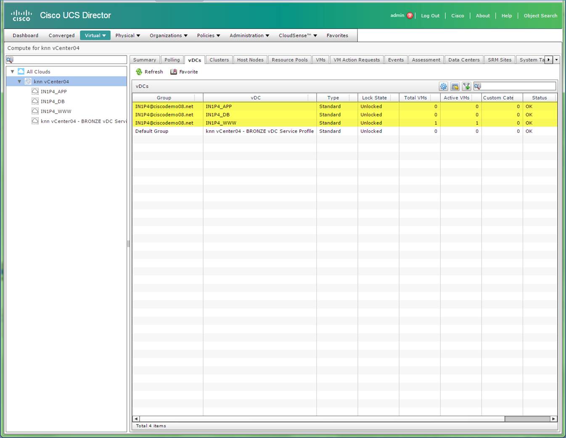This screenshot has width=566, height=438.
Task: Click the IN1P4_DB vDC icon in tree
Action: point(35,101)
